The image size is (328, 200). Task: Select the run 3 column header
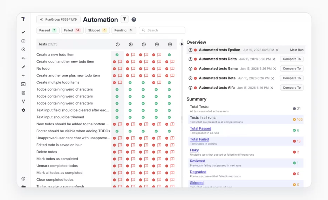click(x=144, y=44)
